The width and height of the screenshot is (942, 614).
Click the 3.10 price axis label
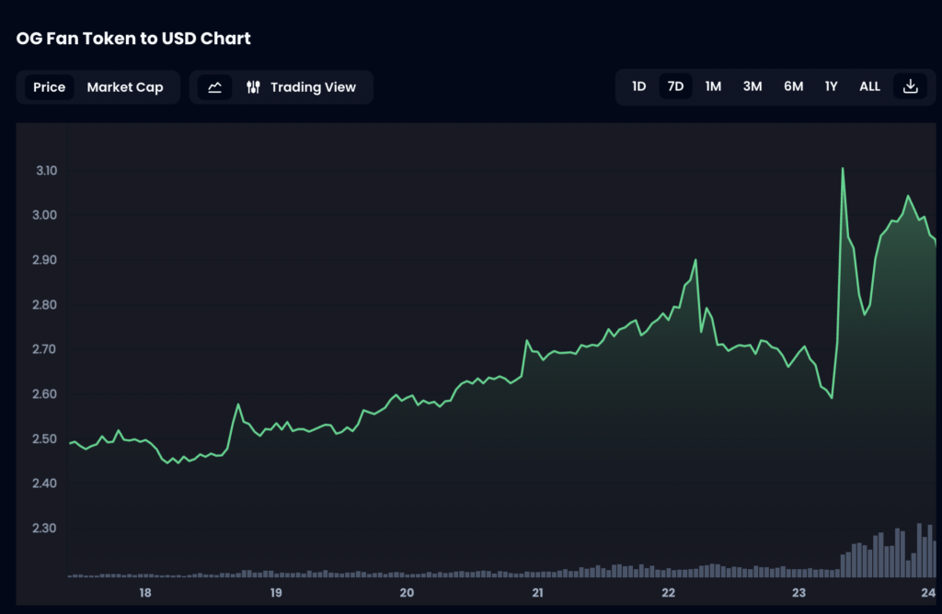point(46,170)
